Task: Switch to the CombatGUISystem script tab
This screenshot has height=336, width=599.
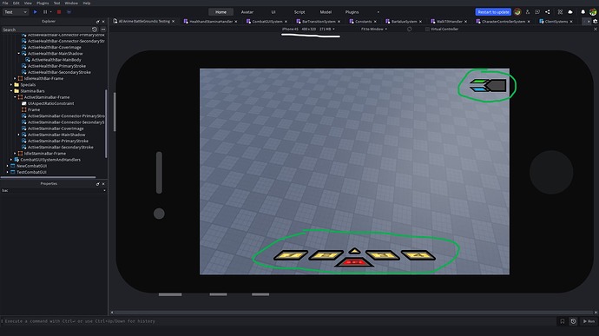Action: pyautogui.click(x=267, y=22)
